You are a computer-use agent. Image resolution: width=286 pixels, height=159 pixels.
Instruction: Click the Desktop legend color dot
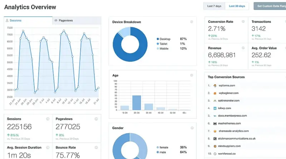[158, 39]
